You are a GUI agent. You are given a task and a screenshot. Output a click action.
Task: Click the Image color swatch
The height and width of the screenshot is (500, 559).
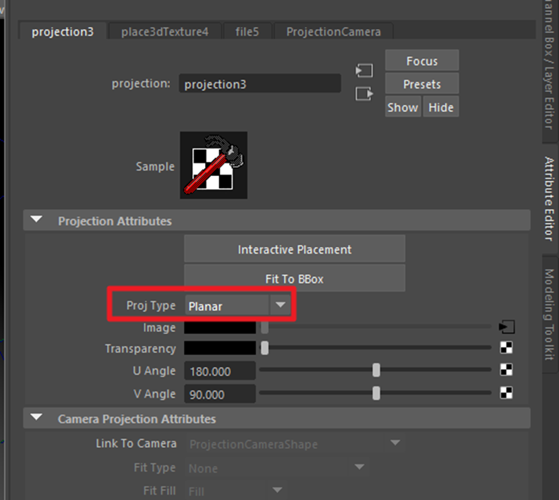220,327
